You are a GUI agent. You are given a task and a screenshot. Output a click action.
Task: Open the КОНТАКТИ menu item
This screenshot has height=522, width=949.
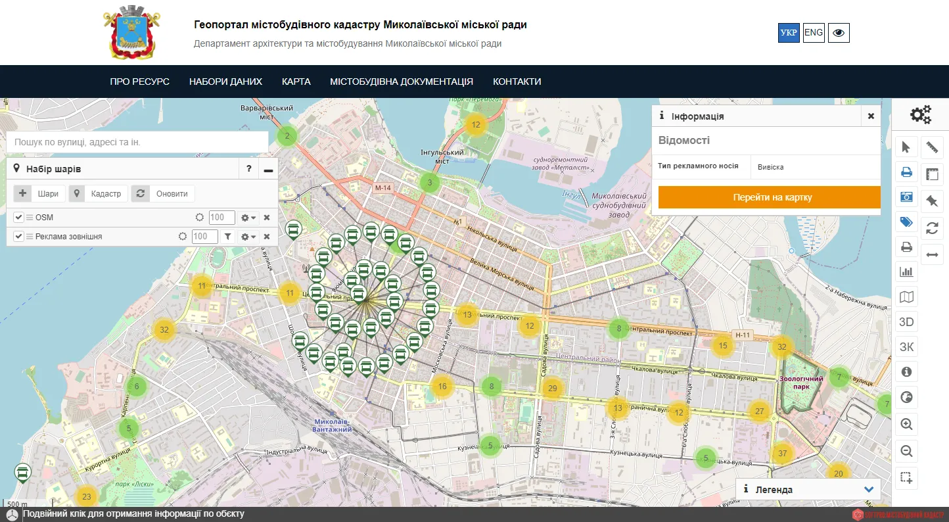coord(517,82)
